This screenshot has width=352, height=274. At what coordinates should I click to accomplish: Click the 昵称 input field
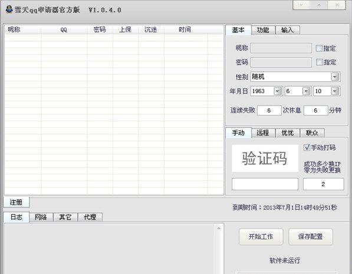point(281,48)
